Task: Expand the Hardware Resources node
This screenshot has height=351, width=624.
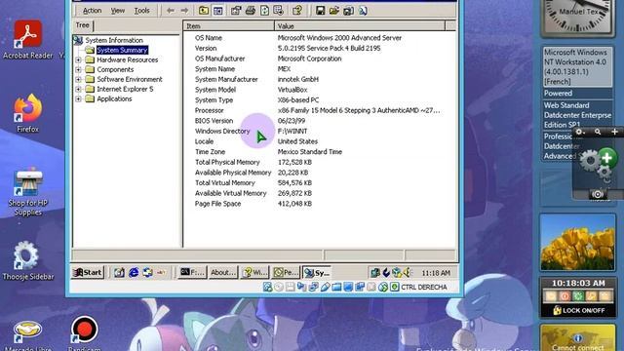Action: coord(78,59)
